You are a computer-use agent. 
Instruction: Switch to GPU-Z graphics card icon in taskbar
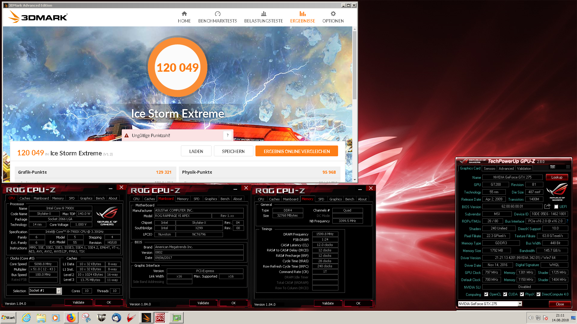(x=176, y=318)
